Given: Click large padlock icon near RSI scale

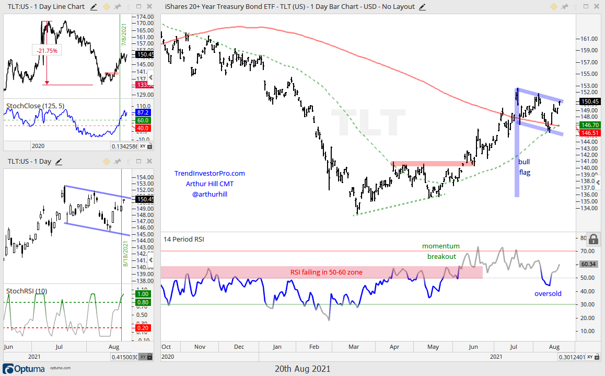Looking at the screenshot, I should (x=594, y=238).
